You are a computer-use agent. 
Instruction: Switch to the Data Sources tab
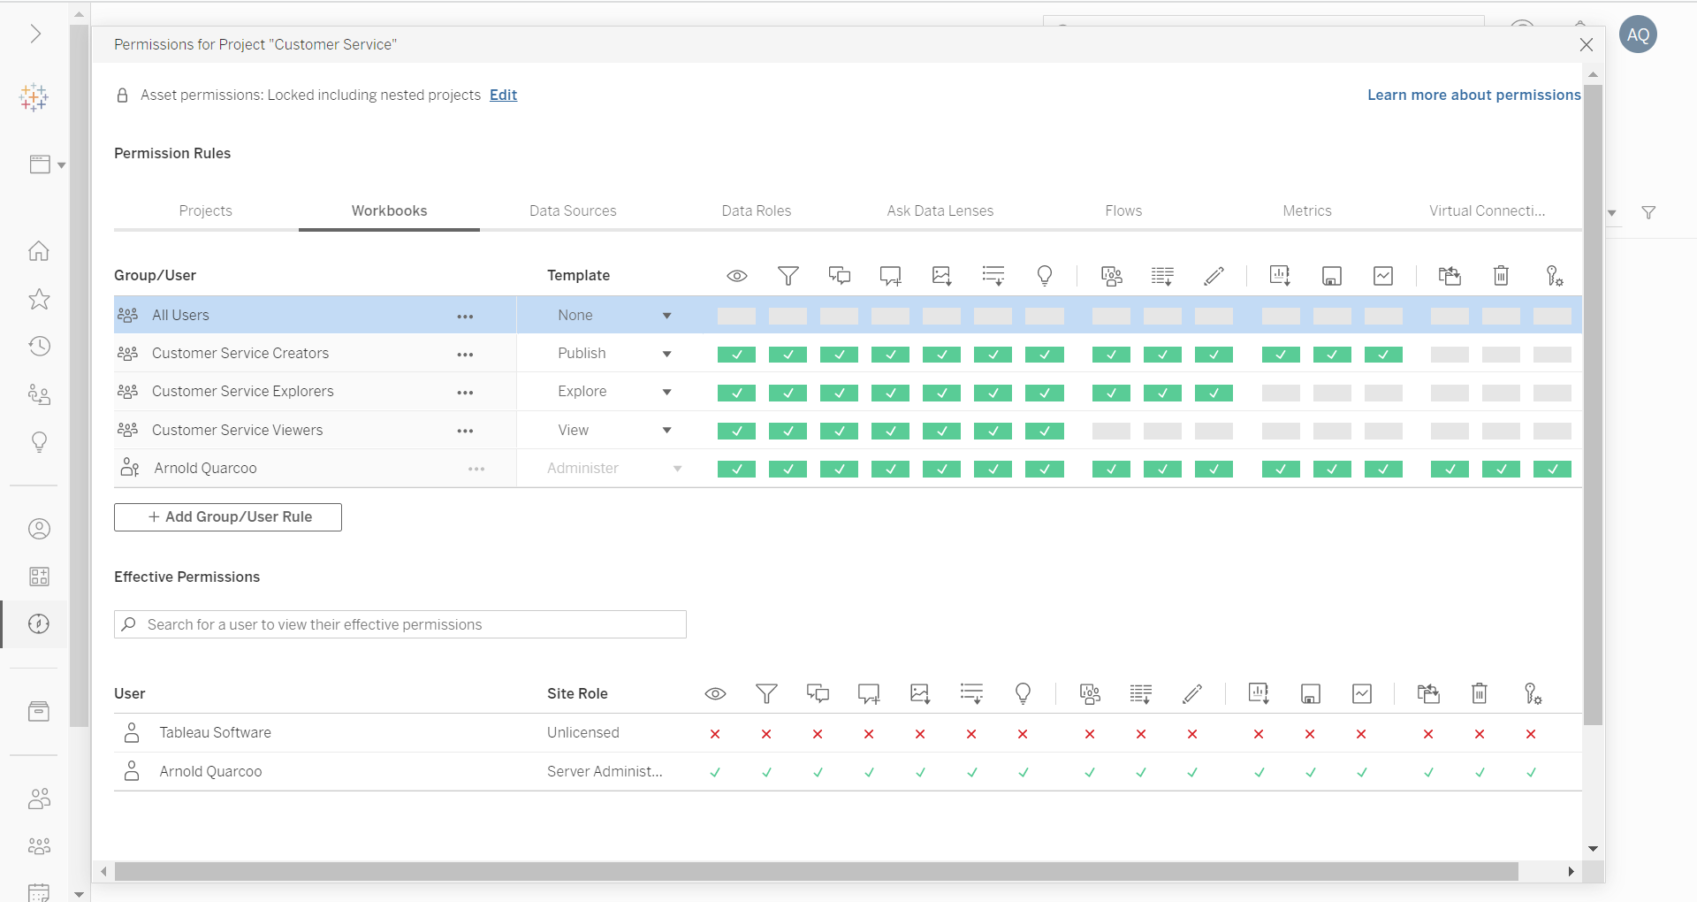[x=573, y=210]
